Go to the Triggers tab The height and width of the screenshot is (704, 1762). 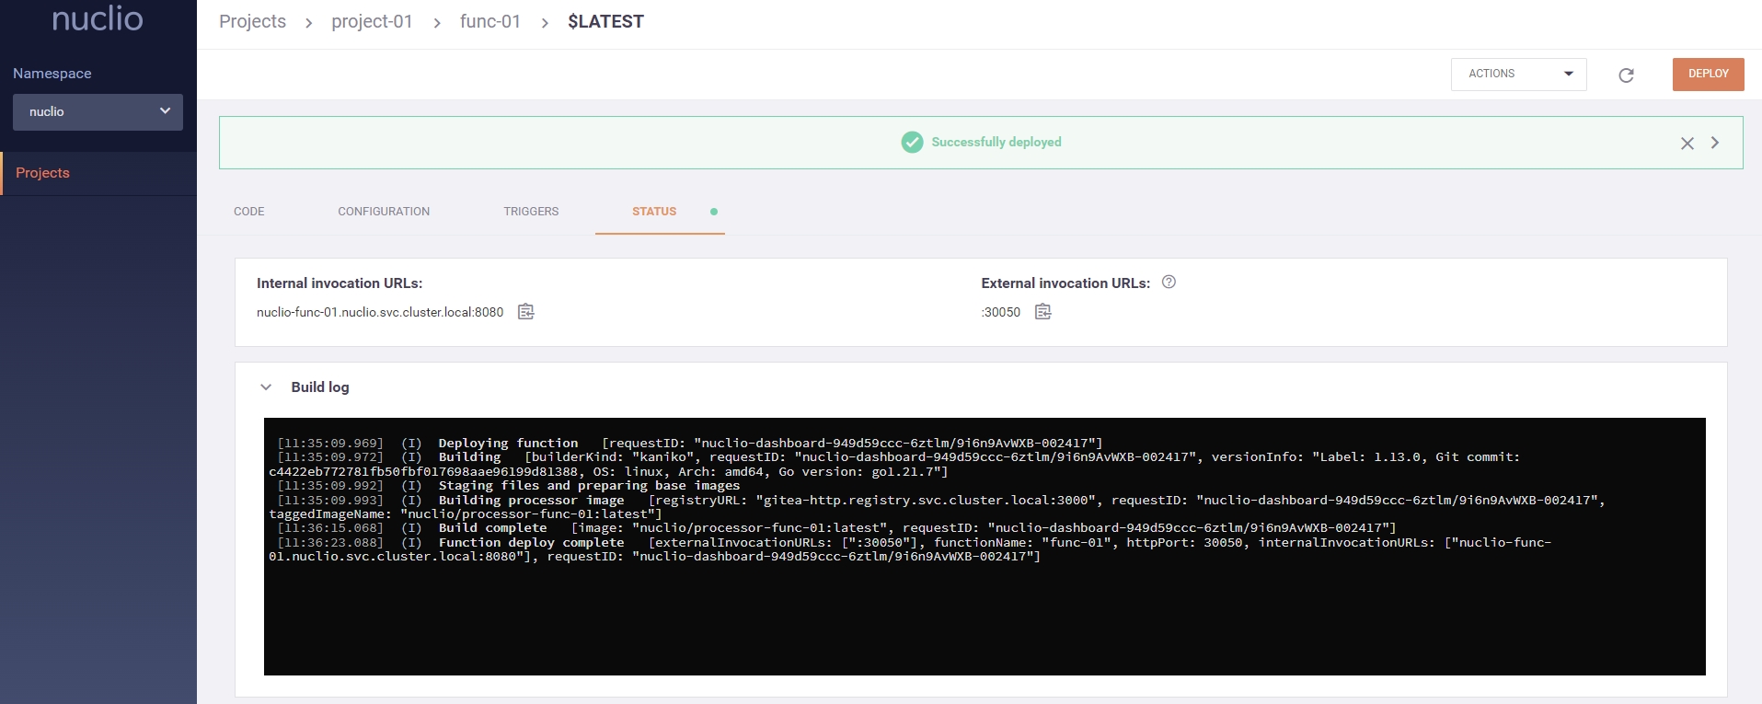531,212
